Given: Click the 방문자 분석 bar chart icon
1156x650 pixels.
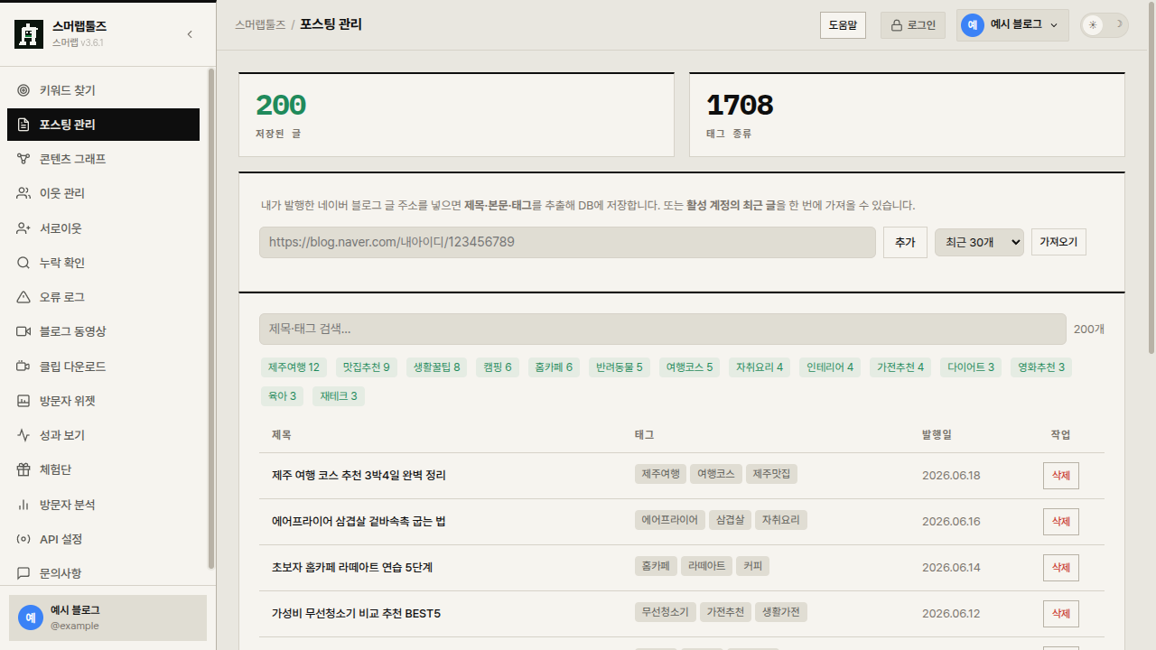Looking at the screenshot, I should pyautogui.click(x=23, y=505).
